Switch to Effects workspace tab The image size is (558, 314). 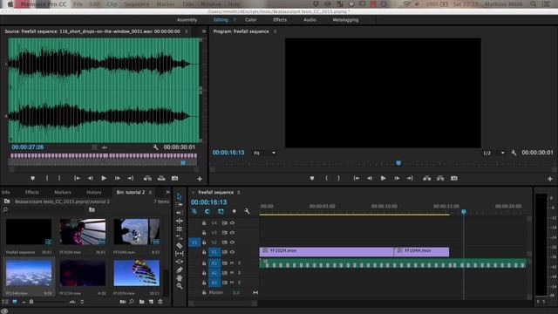(280, 20)
